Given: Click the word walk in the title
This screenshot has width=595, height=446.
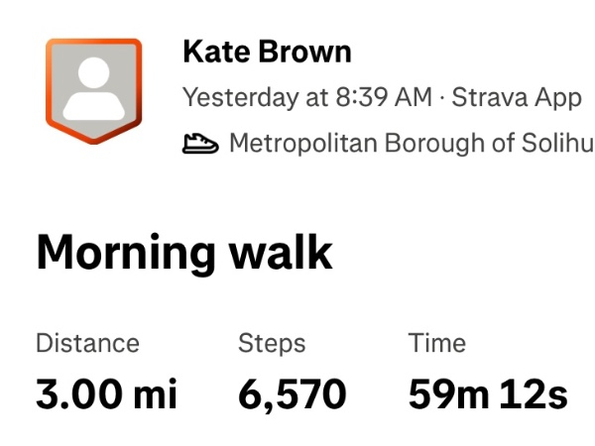Looking at the screenshot, I should click(x=281, y=254).
